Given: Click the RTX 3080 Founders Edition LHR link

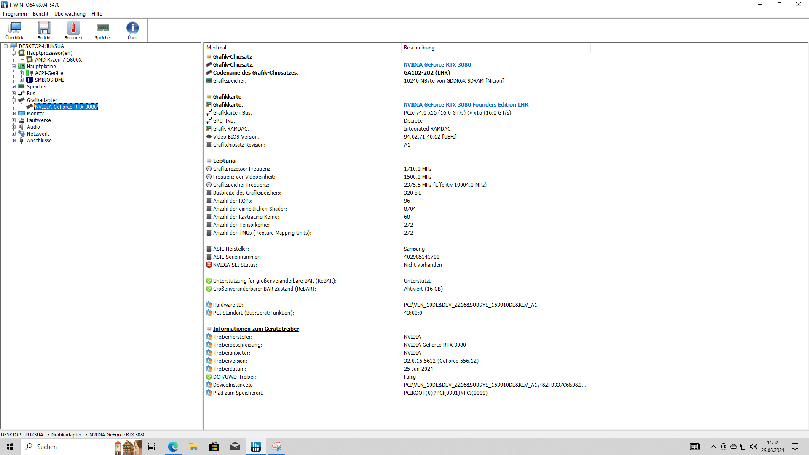Looking at the screenshot, I should 466,105.
